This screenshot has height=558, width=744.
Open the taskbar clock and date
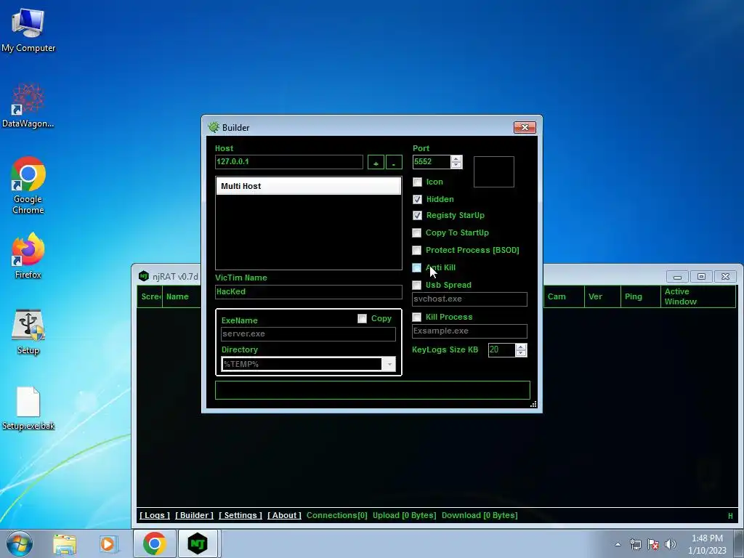[707, 544]
